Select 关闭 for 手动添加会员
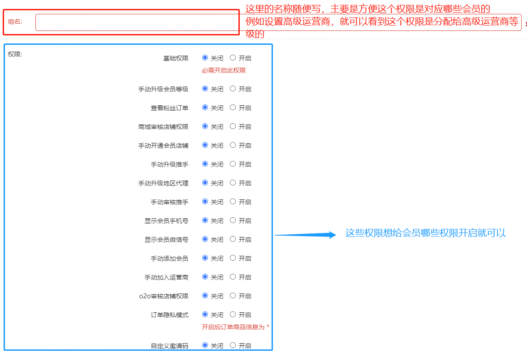Viewport: 527px width, 353px height. (x=205, y=258)
